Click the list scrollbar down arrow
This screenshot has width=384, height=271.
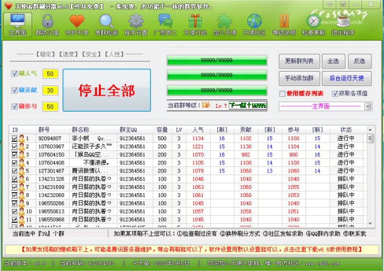click(x=370, y=223)
